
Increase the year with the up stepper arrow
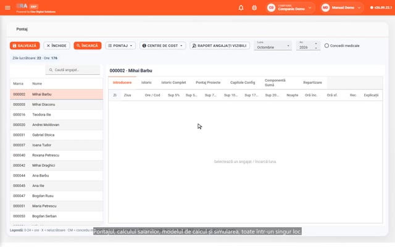(316, 44)
